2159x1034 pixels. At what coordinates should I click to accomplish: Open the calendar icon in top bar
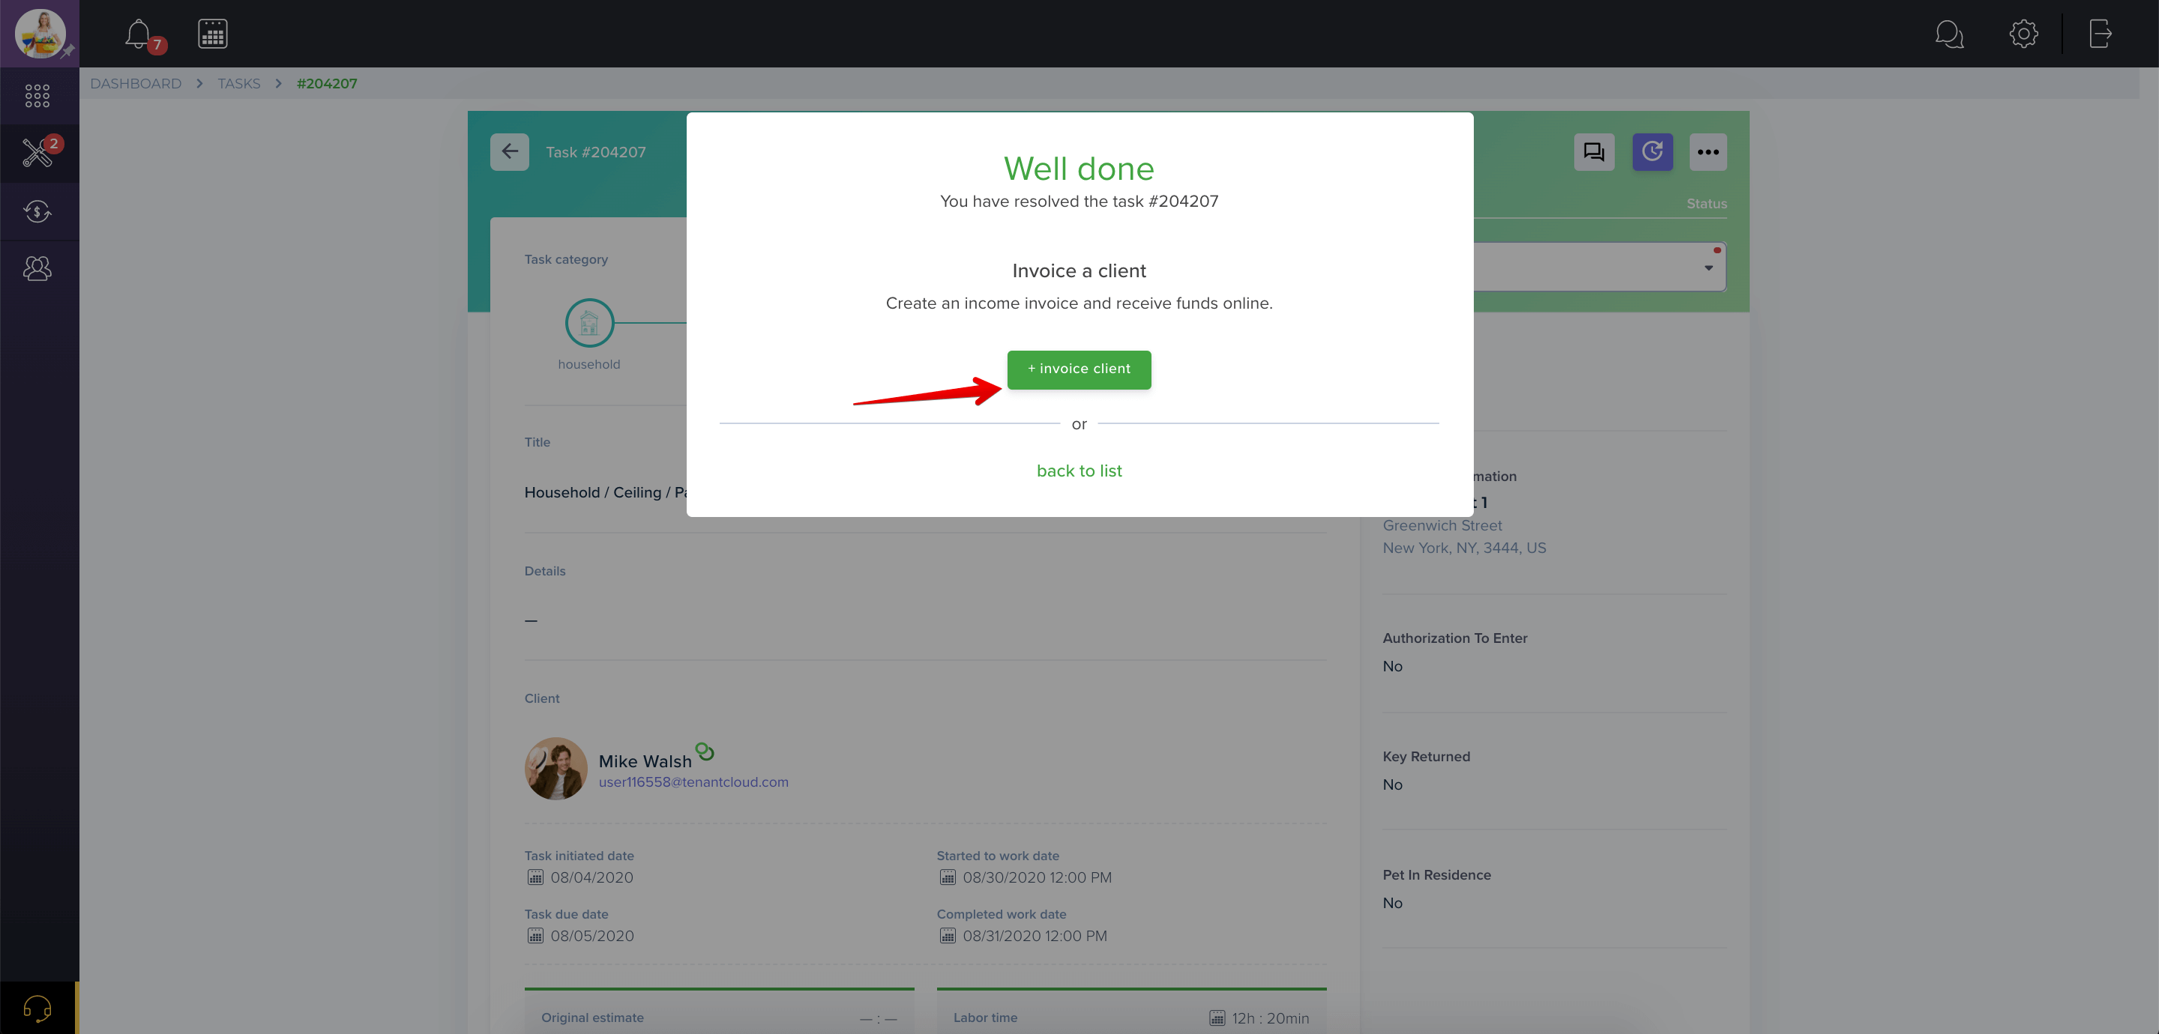pyautogui.click(x=213, y=34)
